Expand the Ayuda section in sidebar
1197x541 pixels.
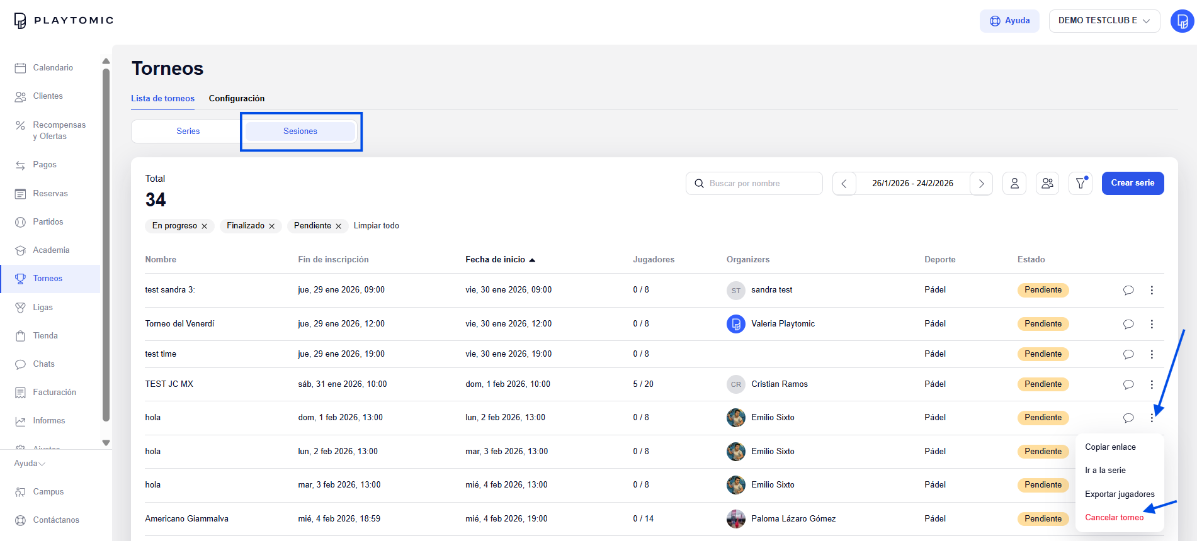point(30,464)
